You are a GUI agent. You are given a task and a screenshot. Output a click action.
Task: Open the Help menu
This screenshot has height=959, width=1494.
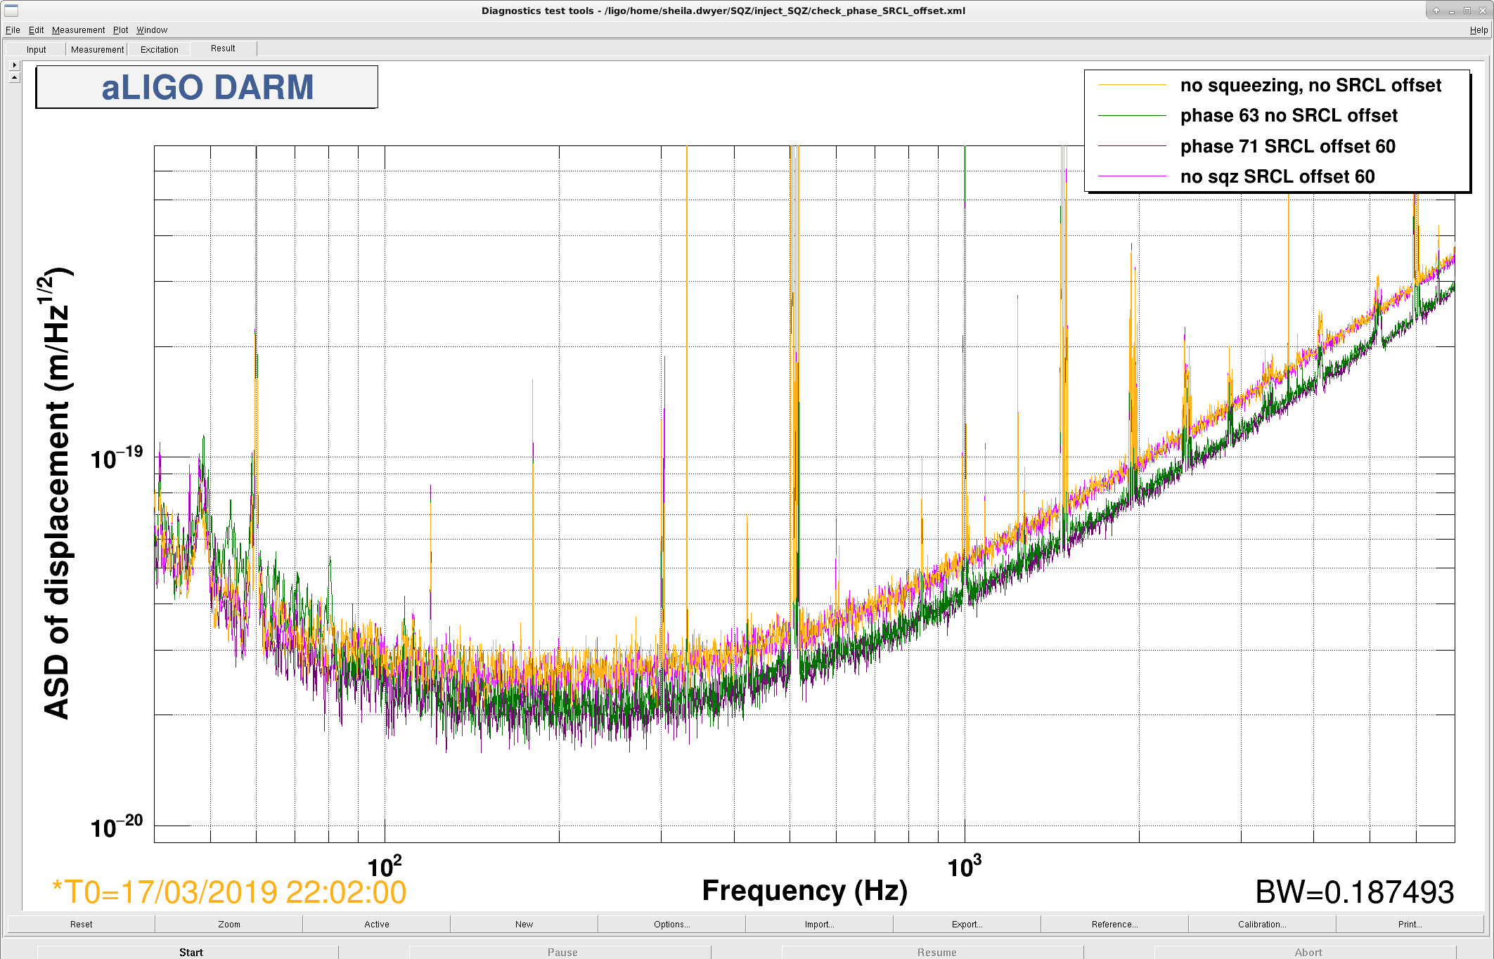coord(1479,30)
